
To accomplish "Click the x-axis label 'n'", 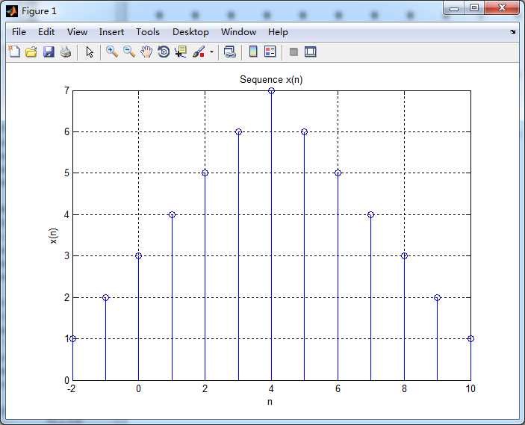I will [x=270, y=402].
